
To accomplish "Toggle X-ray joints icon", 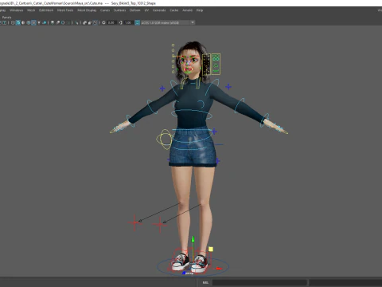I will coord(95,22).
